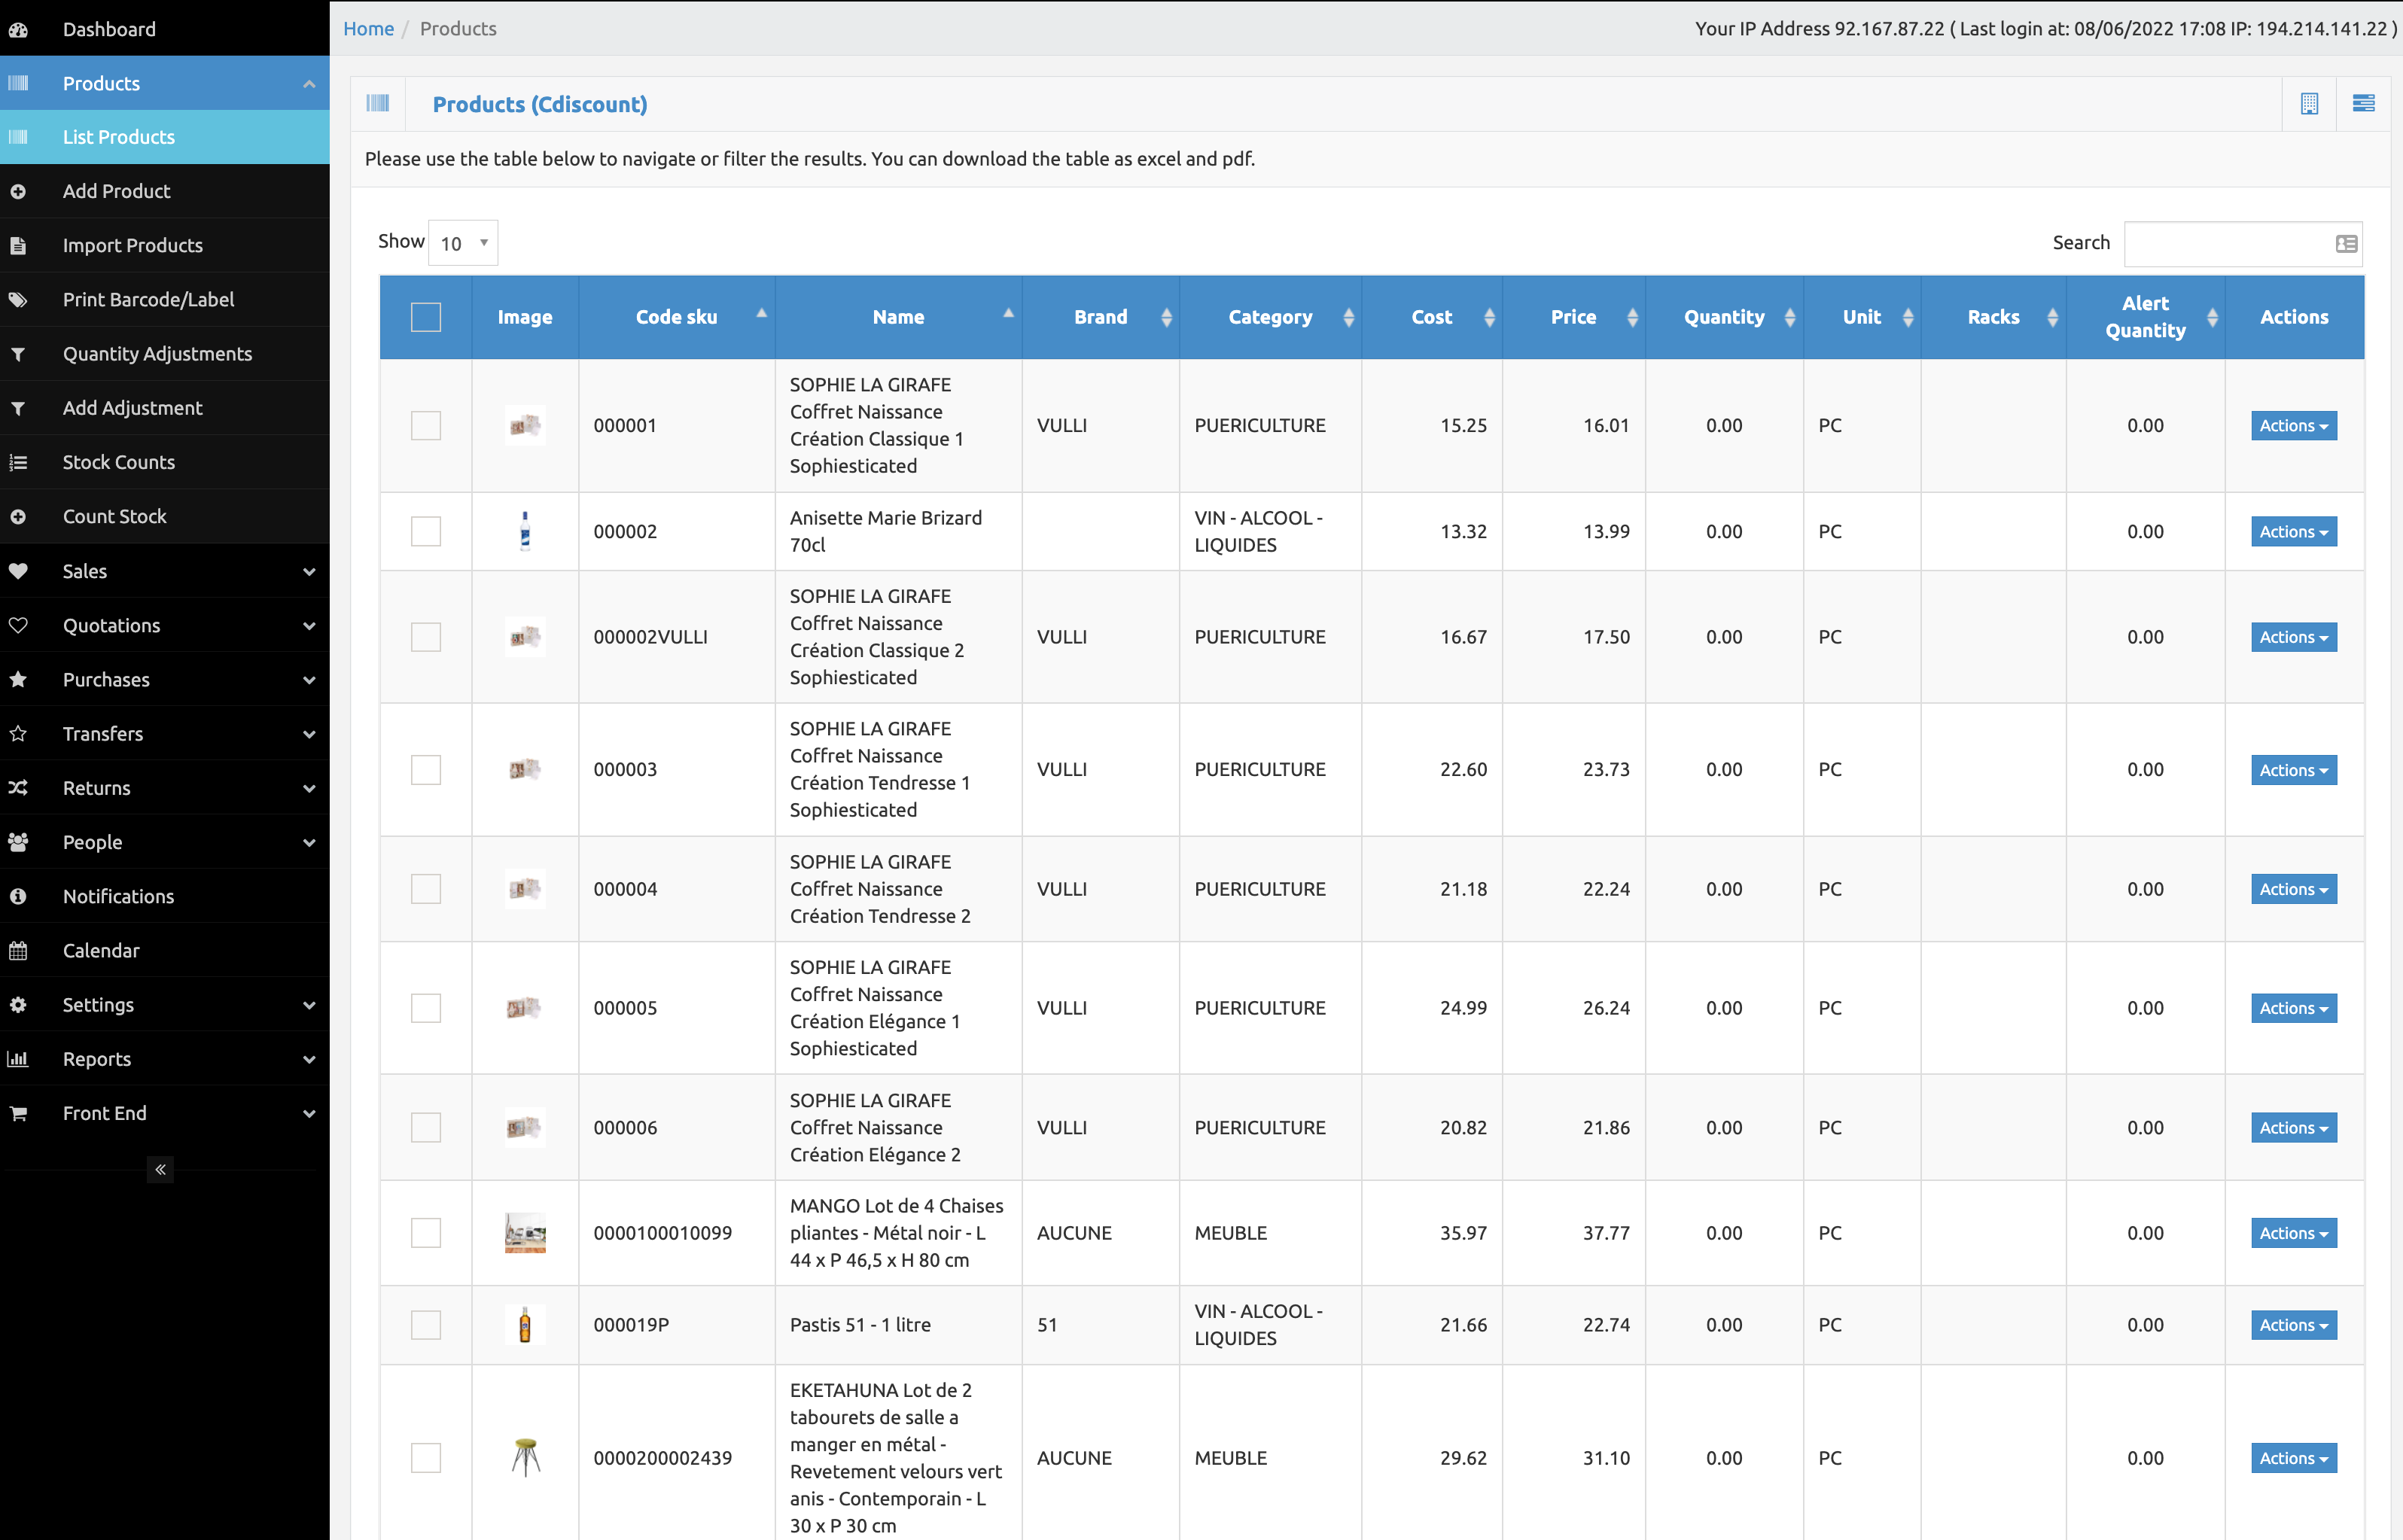
Task: Check the box for product 000002
Action: [426, 531]
